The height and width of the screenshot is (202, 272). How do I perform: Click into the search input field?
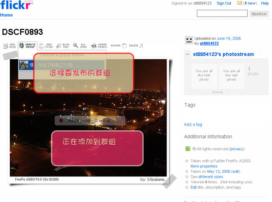[222, 14]
